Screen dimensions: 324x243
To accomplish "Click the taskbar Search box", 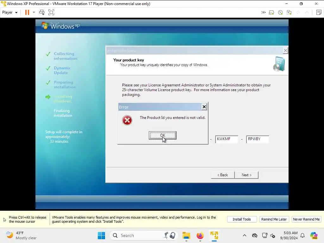I will 144,235.
